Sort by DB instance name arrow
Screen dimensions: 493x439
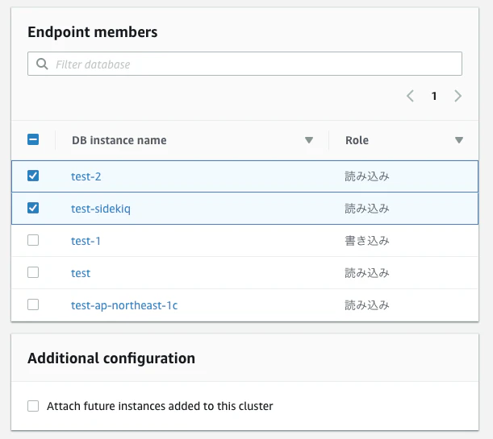(309, 140)
